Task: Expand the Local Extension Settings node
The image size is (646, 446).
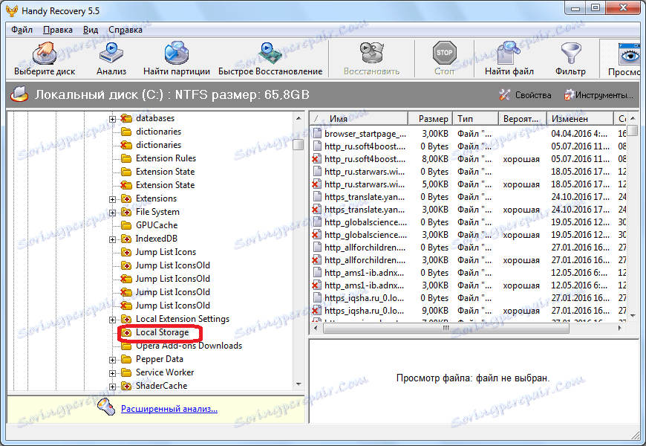Action: click(112, 320)
